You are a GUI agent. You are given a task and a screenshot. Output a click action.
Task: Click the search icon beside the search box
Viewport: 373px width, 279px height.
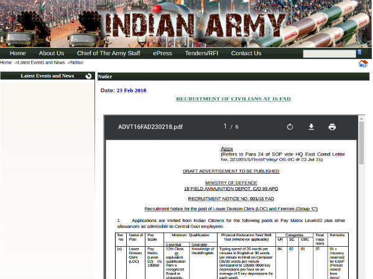[x=359, y=53]
